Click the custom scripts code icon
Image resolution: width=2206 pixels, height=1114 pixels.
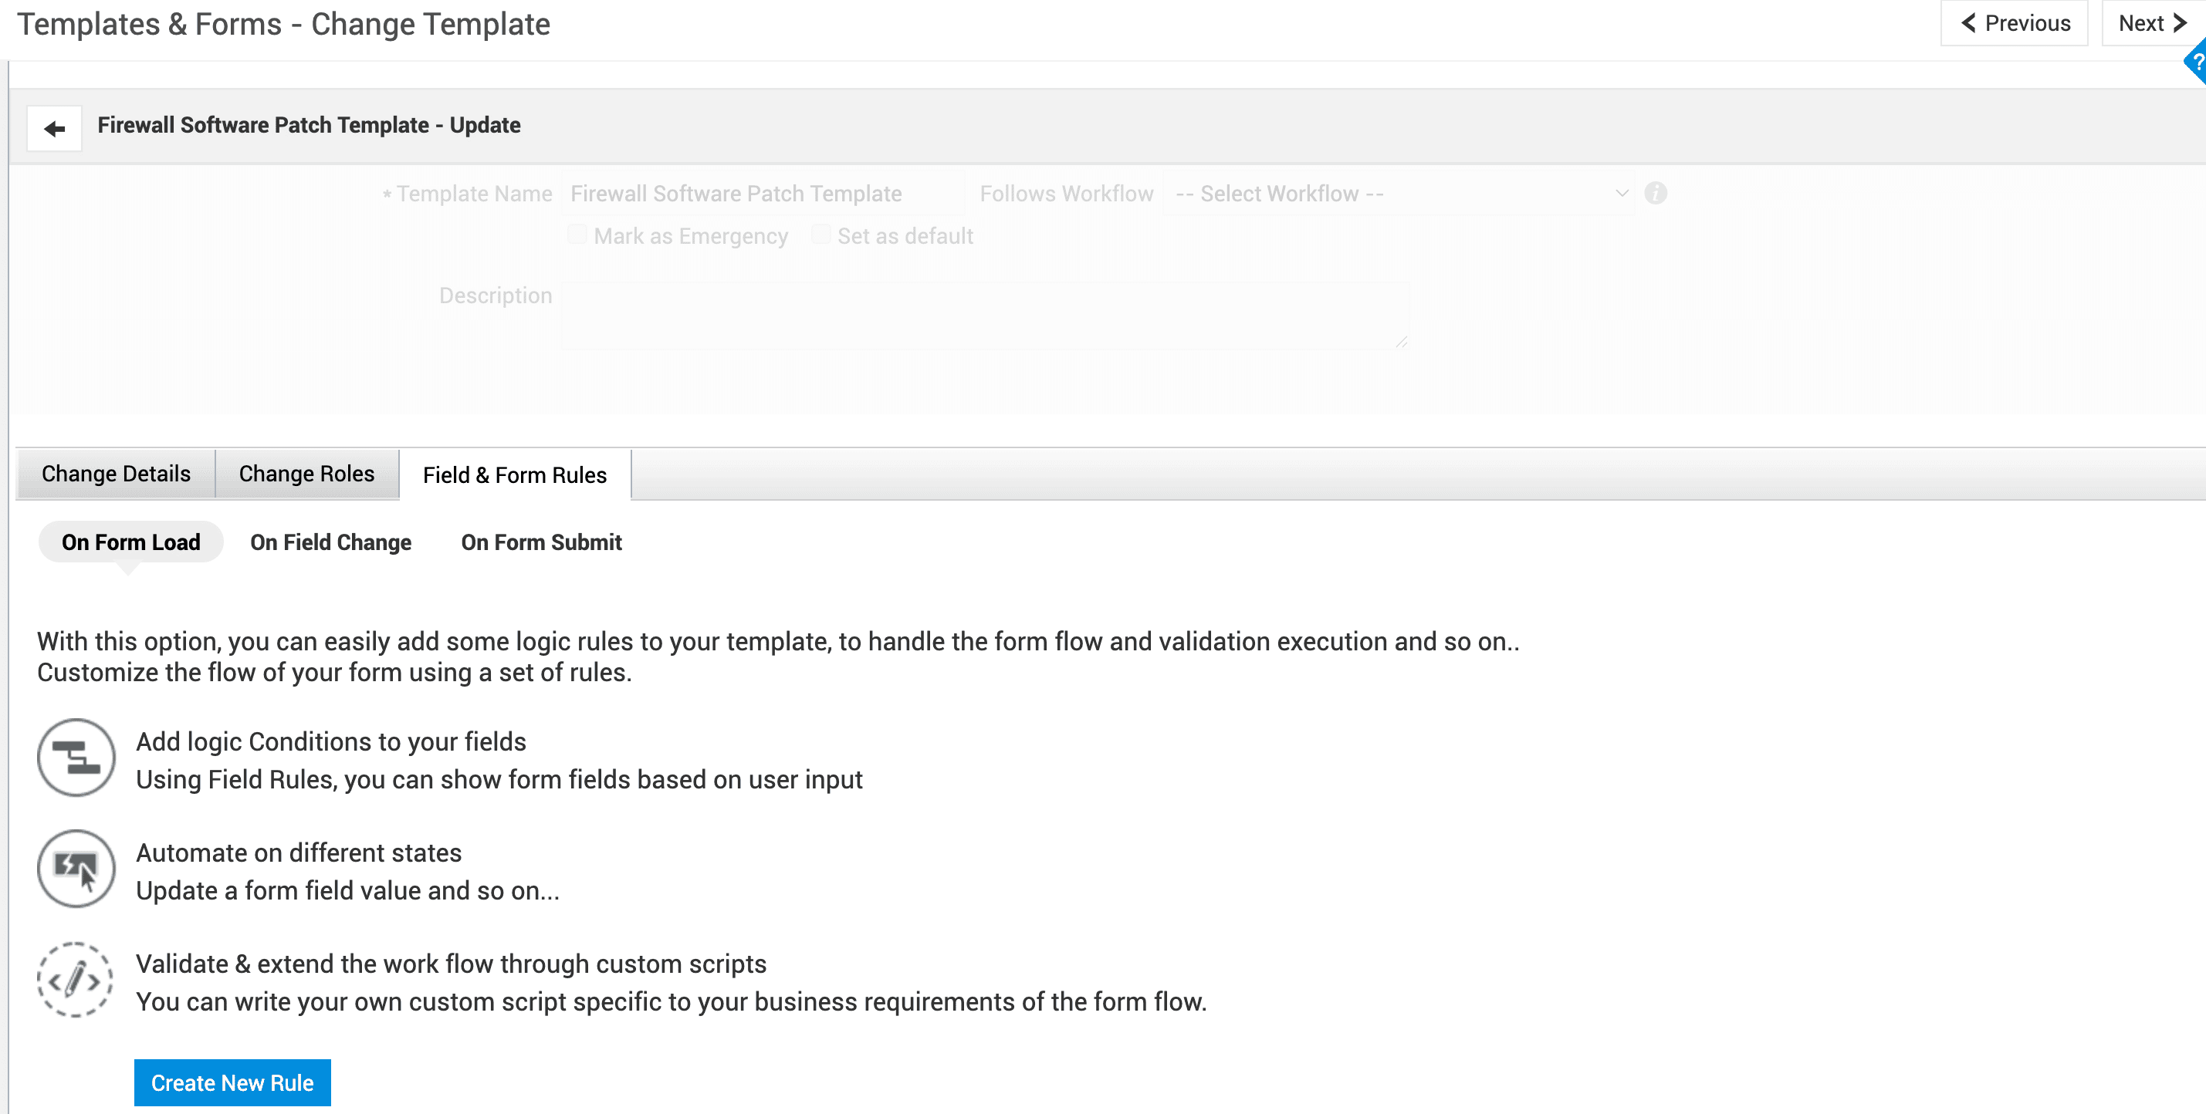[x=76, y=980]
